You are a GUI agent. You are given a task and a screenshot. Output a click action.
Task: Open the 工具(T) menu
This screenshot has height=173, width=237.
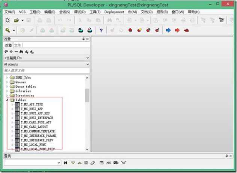[95, 12]
